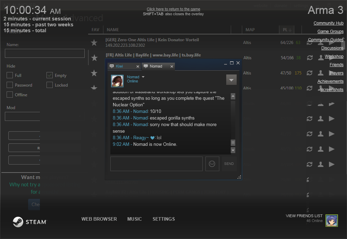Click the "46 Online" friends count
Screen dimensions: 347x239
(x=314, y=221)
